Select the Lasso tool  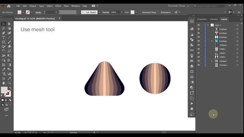[x=9, y=29]
